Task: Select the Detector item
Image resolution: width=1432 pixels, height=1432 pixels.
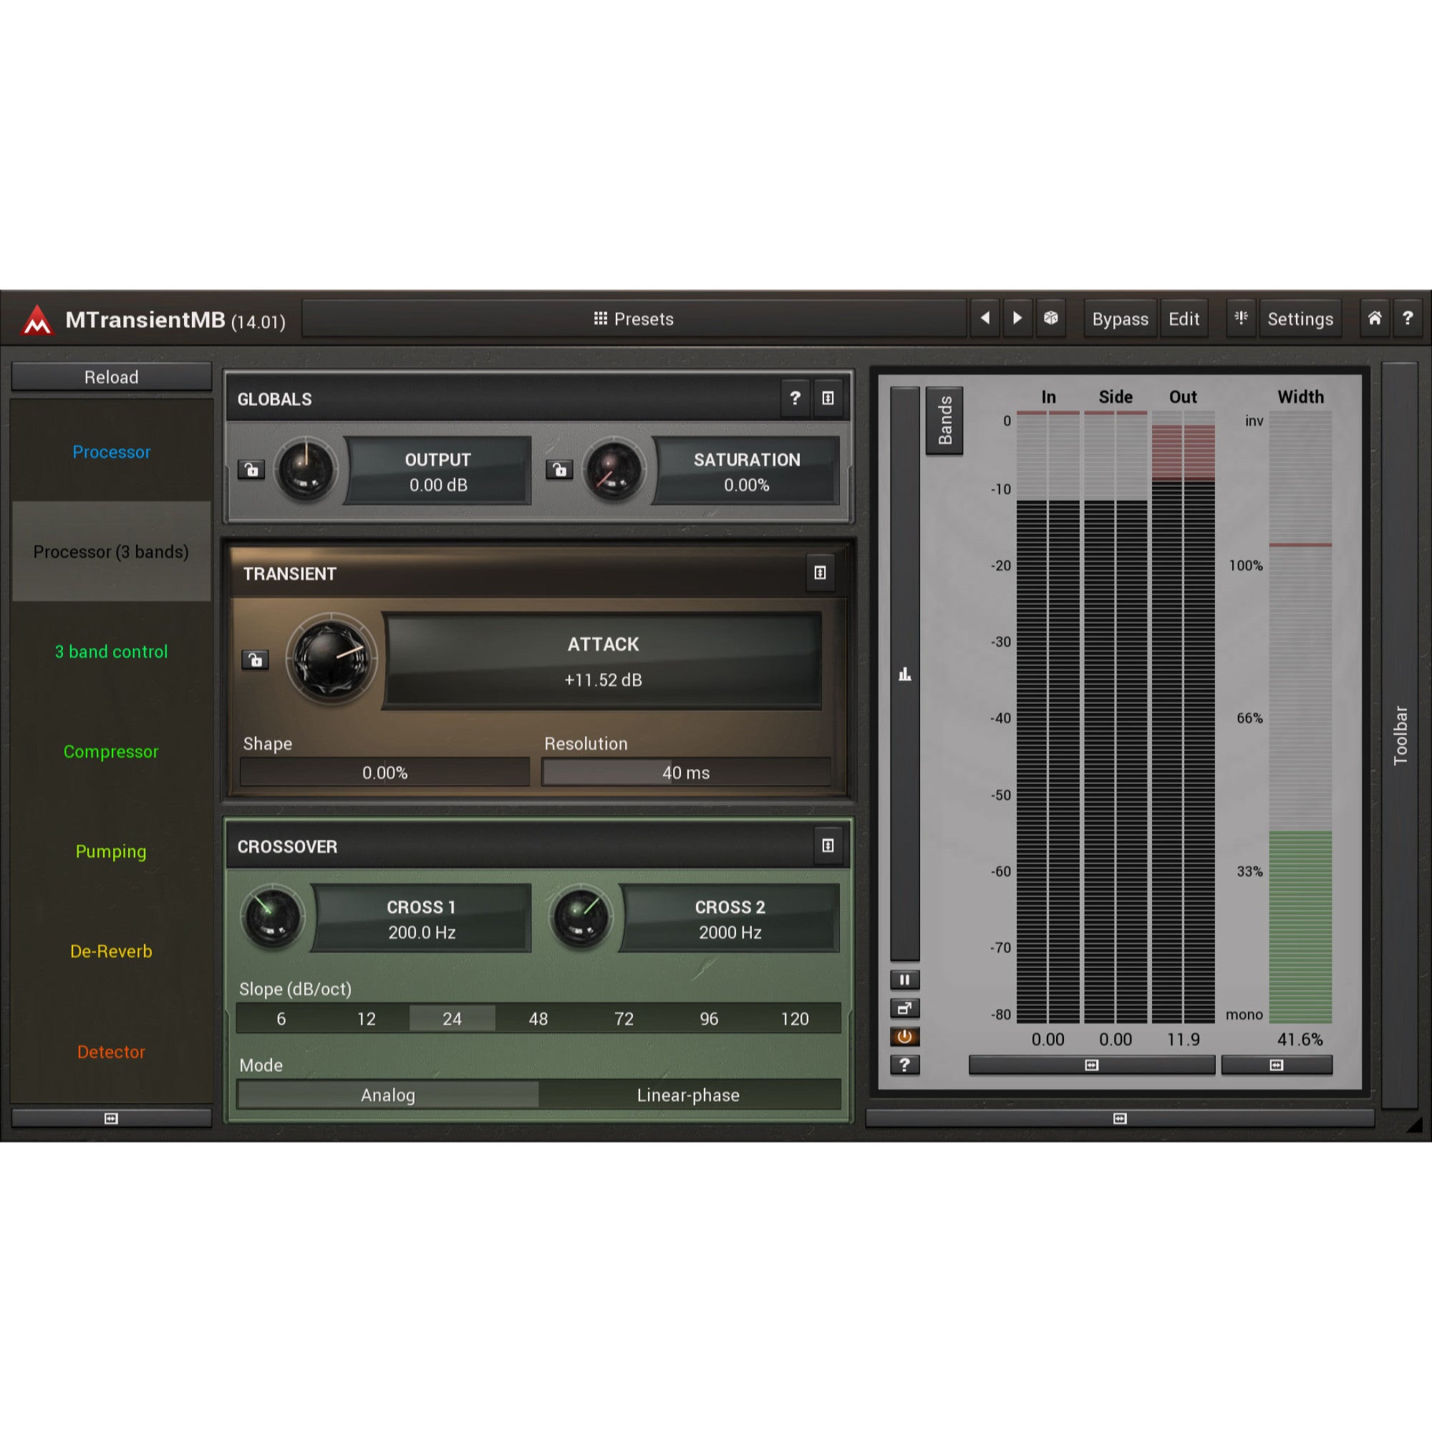Action: tap(111, 1051)
